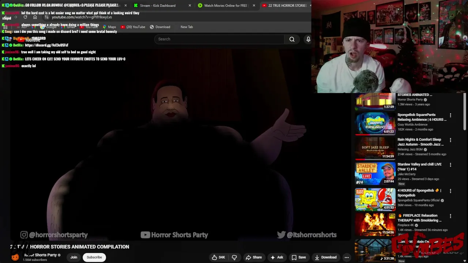
Task: Open menu for FIREPLACE Relaxation video
Action: tap(450, 216)
